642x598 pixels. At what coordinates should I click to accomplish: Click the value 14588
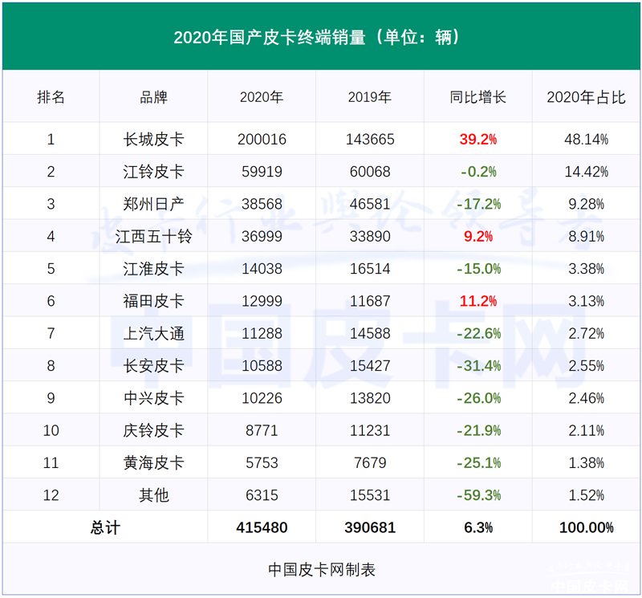coord(370,333)
